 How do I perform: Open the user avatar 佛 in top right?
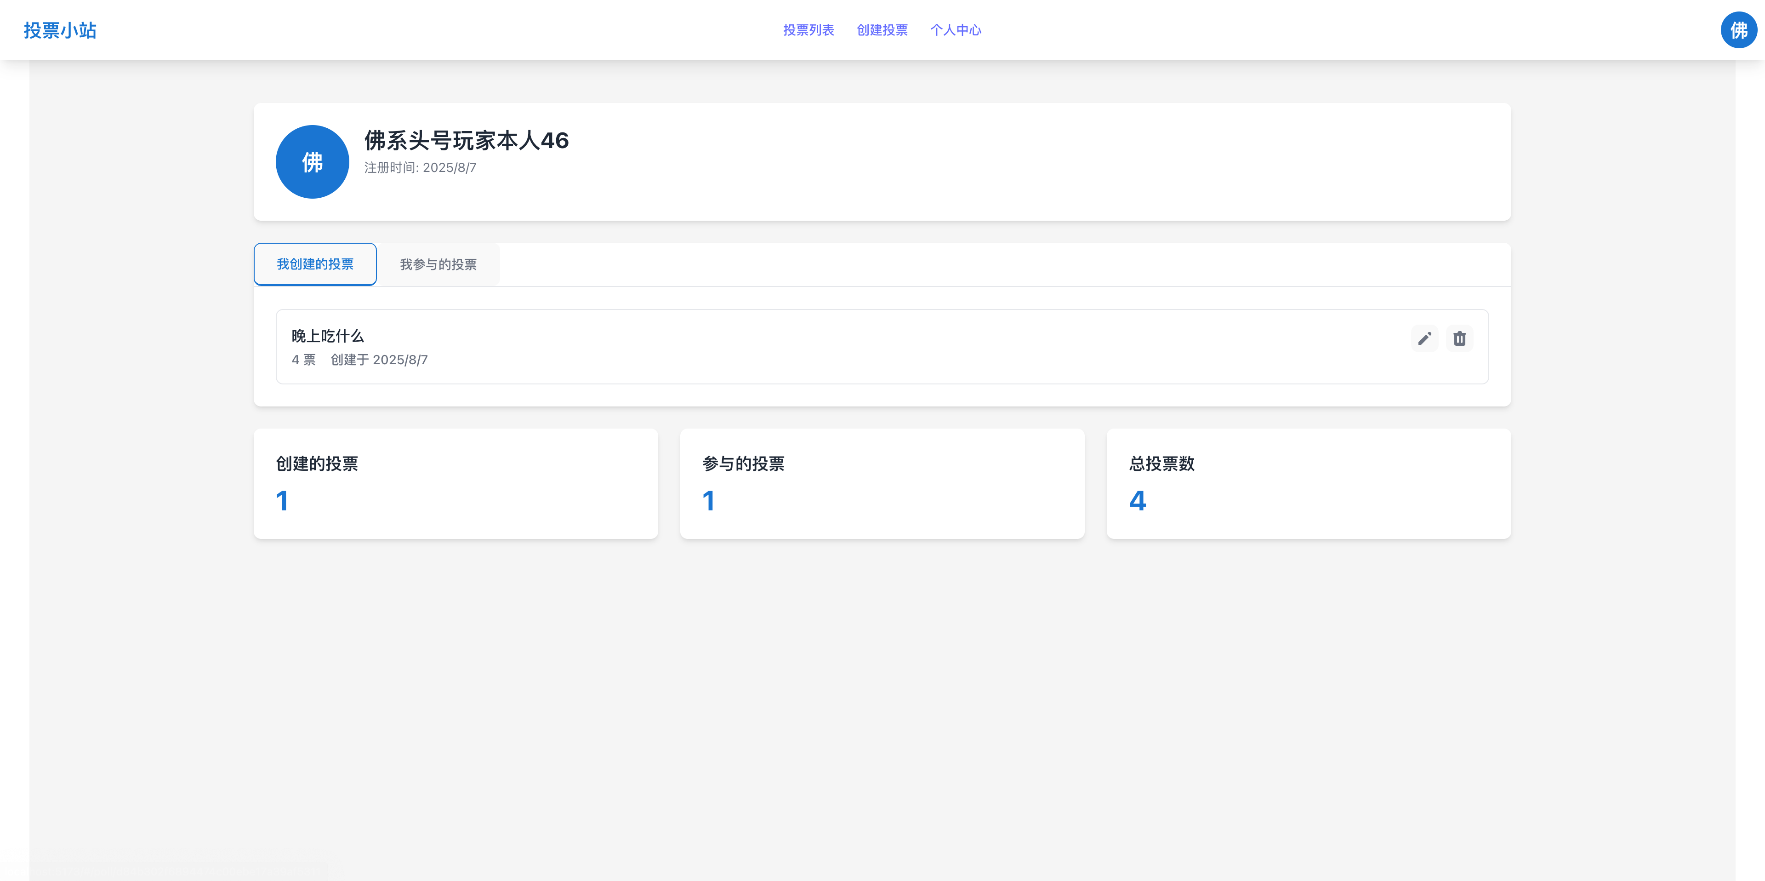[x=1738, y=30]
